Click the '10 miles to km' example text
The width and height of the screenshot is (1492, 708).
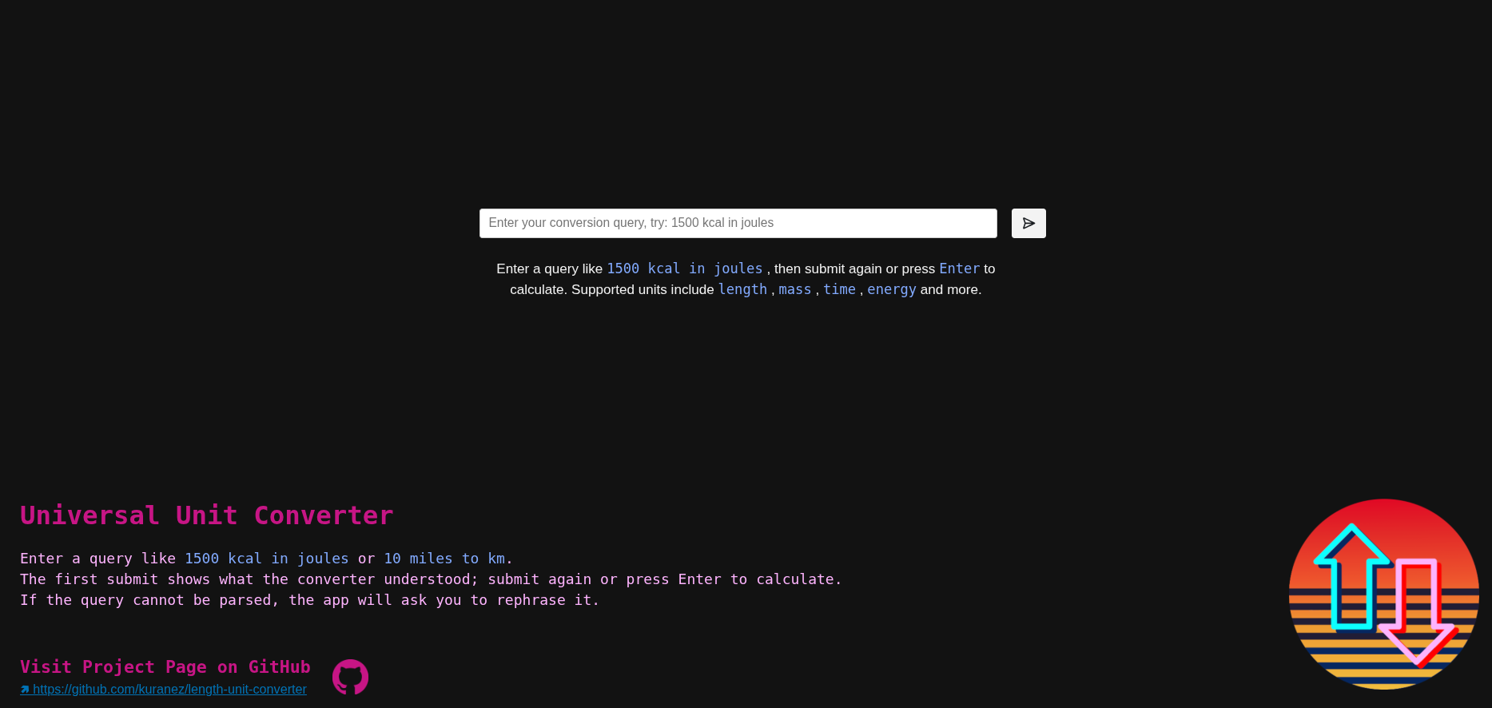pos(444,559)
